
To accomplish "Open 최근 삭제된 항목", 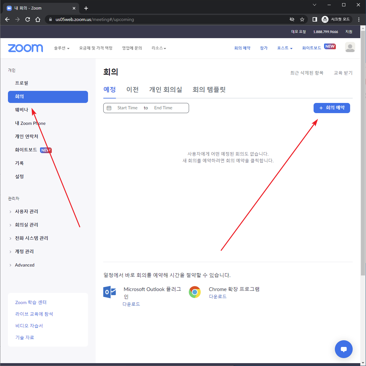I will coord(307,73).
